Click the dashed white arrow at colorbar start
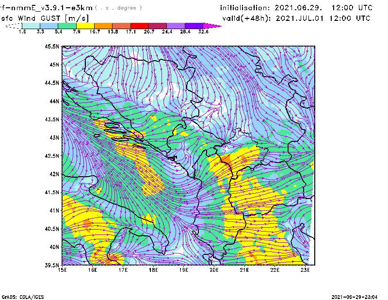The width and height of the screenshot is (388, 300). [14, 26]
